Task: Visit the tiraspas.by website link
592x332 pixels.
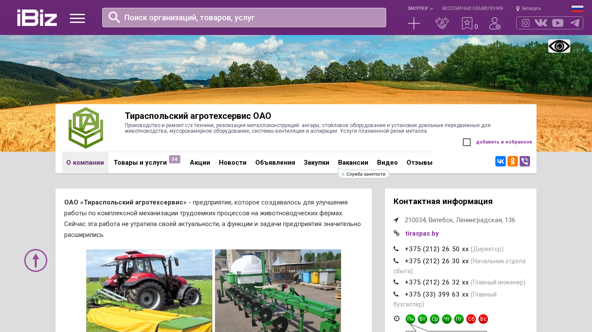Action: (x=422, y=233)
